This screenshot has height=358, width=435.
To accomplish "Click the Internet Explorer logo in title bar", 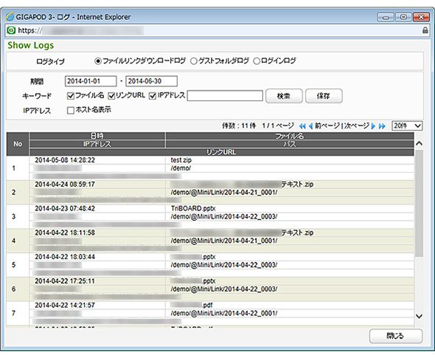I will [x=10, y=17].
